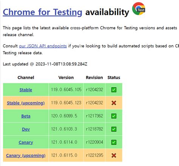Click the green checkmark in Beta row

pos(114,116)
